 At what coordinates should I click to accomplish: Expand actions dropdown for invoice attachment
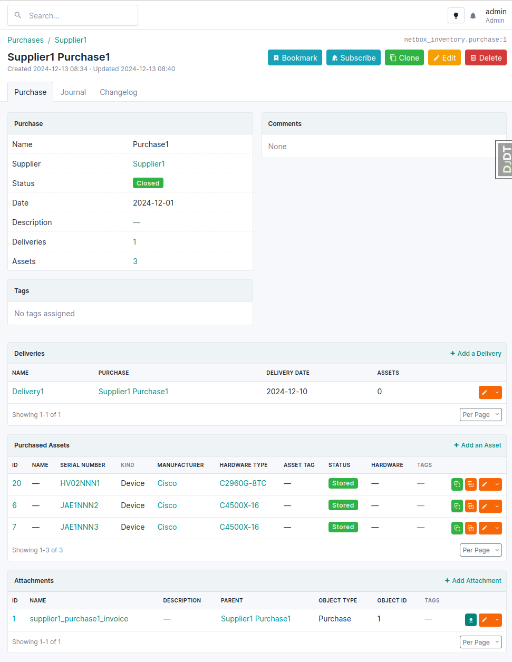tap(497, 620)
